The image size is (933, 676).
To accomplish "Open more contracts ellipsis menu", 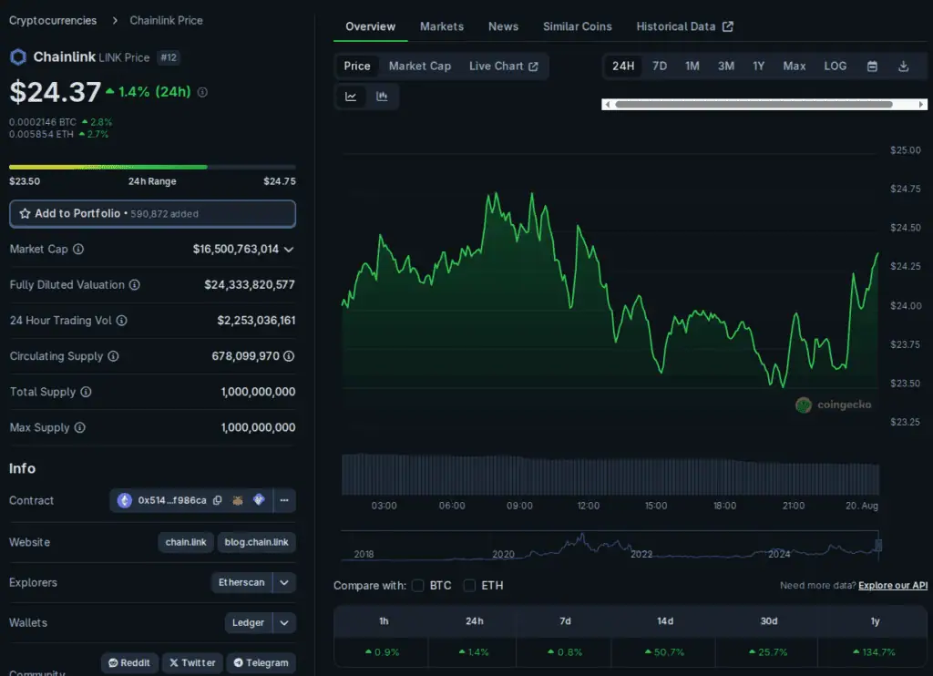I will [x=284, y=500].
